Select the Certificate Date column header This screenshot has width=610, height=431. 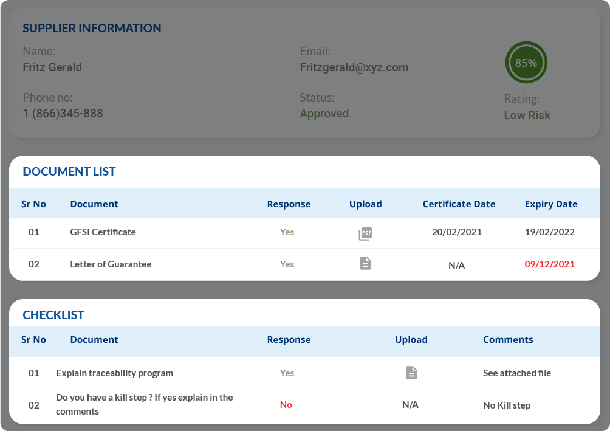point(459,204)
